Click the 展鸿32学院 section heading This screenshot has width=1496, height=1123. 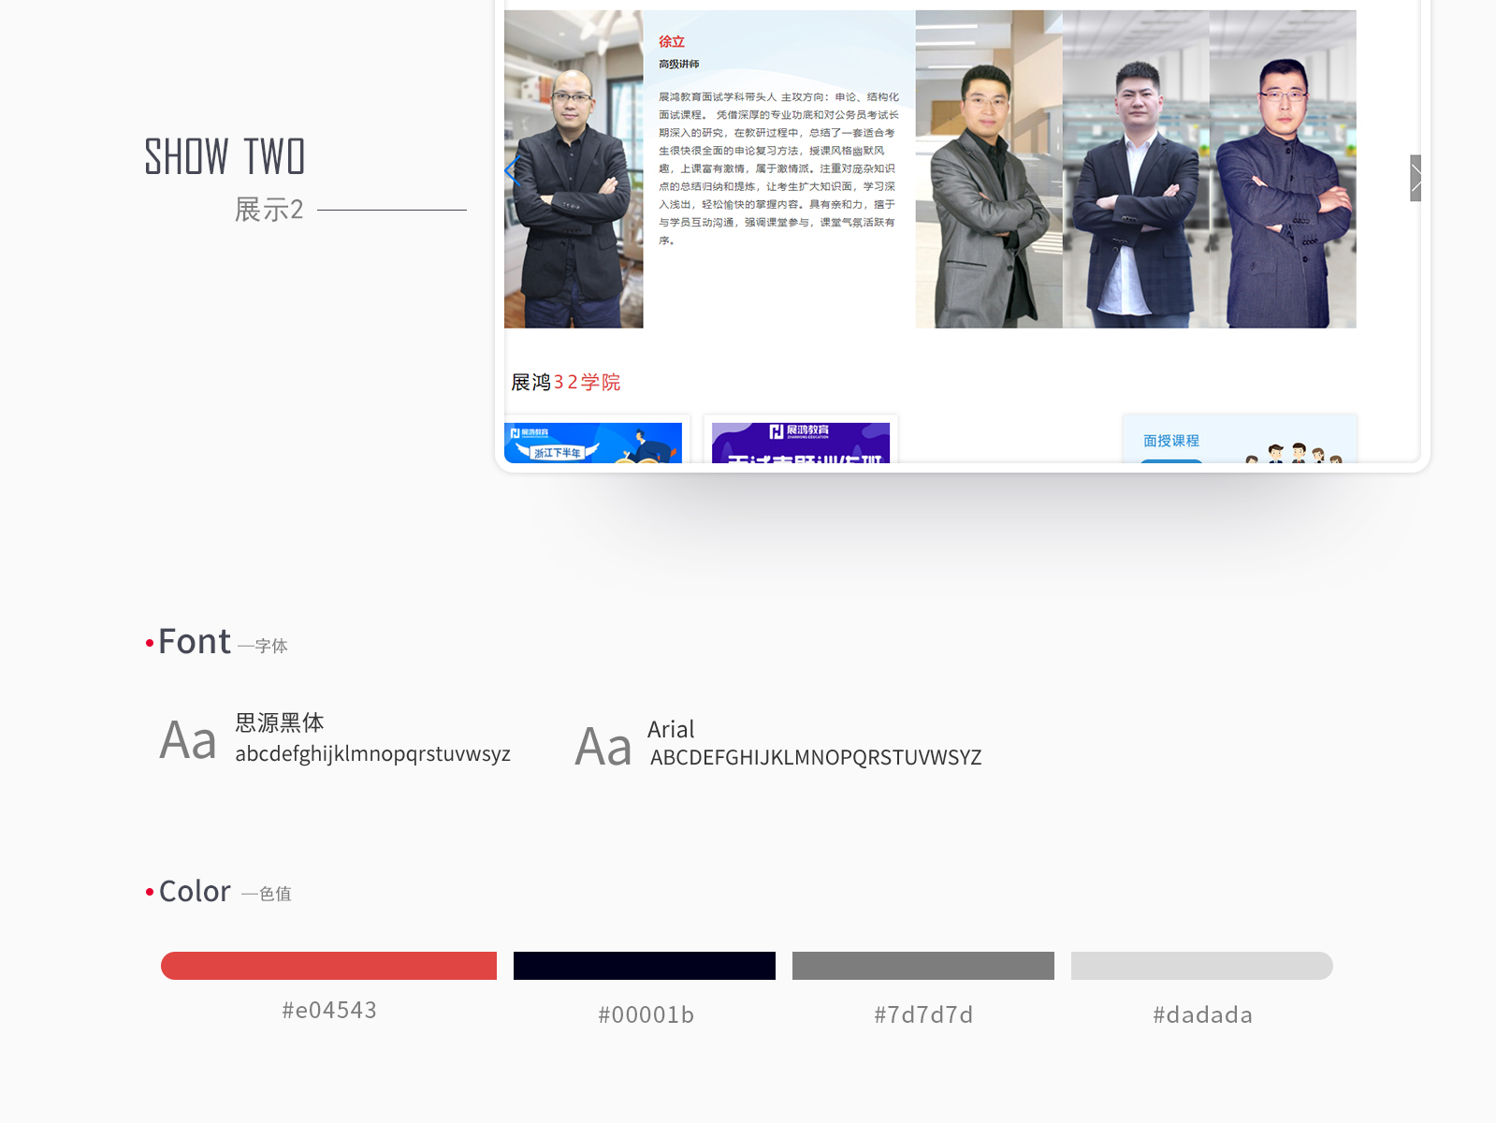pyautogui.click(x=565, y=382)
